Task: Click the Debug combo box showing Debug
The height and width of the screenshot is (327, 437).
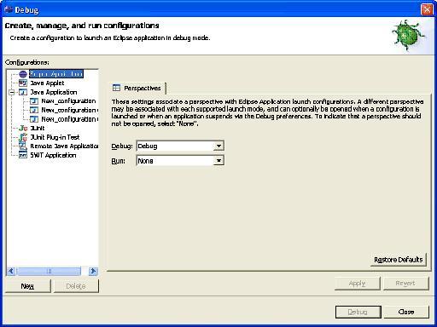Action: tap(180, 146)
